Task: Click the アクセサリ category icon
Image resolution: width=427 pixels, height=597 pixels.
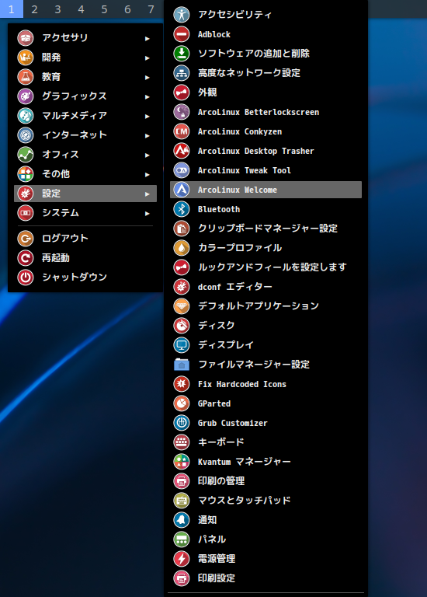Action: [x=26, y=38]
